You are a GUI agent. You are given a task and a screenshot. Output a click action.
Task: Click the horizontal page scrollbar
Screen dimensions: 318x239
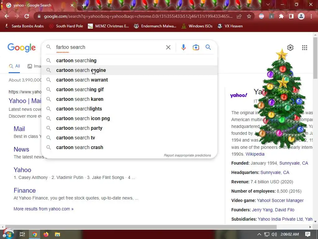tap(141, 227)
